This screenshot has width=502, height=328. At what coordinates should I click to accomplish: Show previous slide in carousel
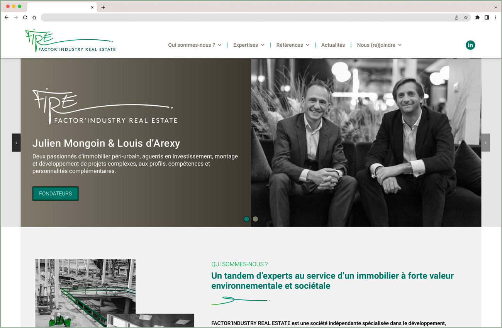click(x=16, y=143)
